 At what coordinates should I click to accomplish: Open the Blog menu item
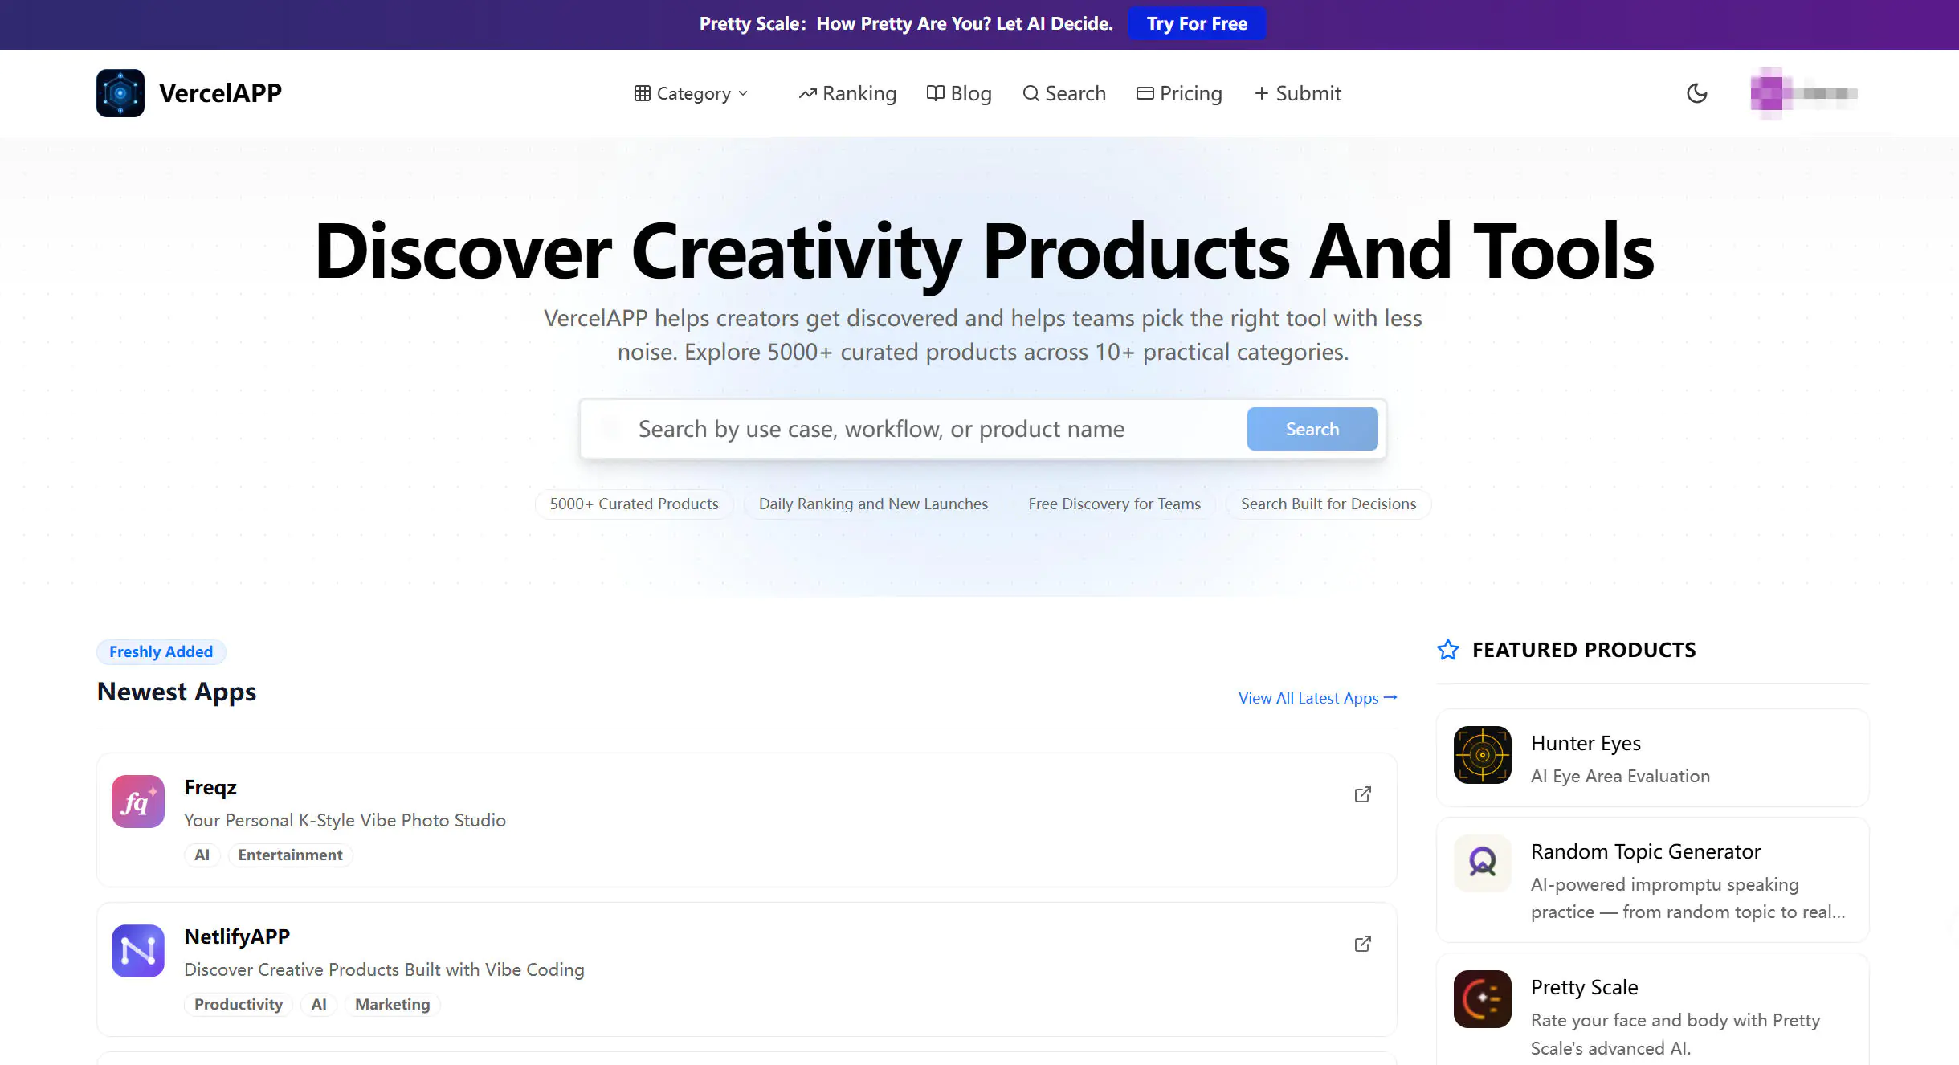click(959, 93)
